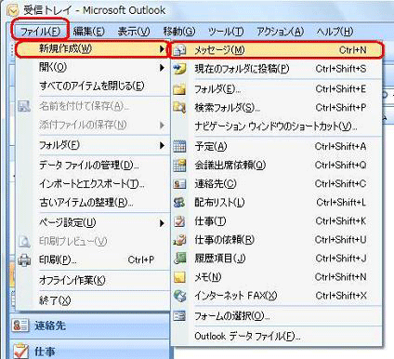Select 仕事の依頼(R) entry
Image resolution: width=394 pixels, height=359 pixels.
(277, 240)
